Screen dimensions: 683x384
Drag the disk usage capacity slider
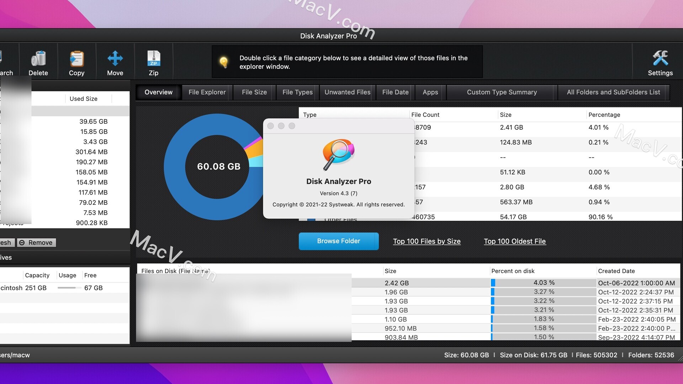68,288
